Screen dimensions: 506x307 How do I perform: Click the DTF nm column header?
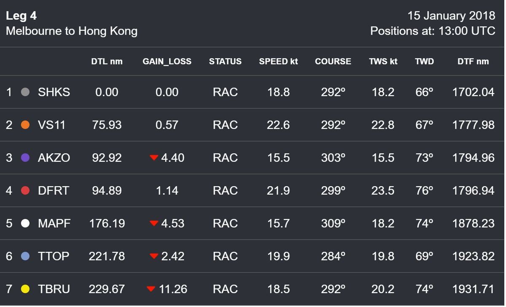[473, 61]
